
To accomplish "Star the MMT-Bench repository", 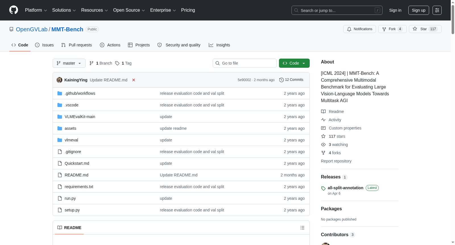I will pyautogui.click(x=425, y=29).
